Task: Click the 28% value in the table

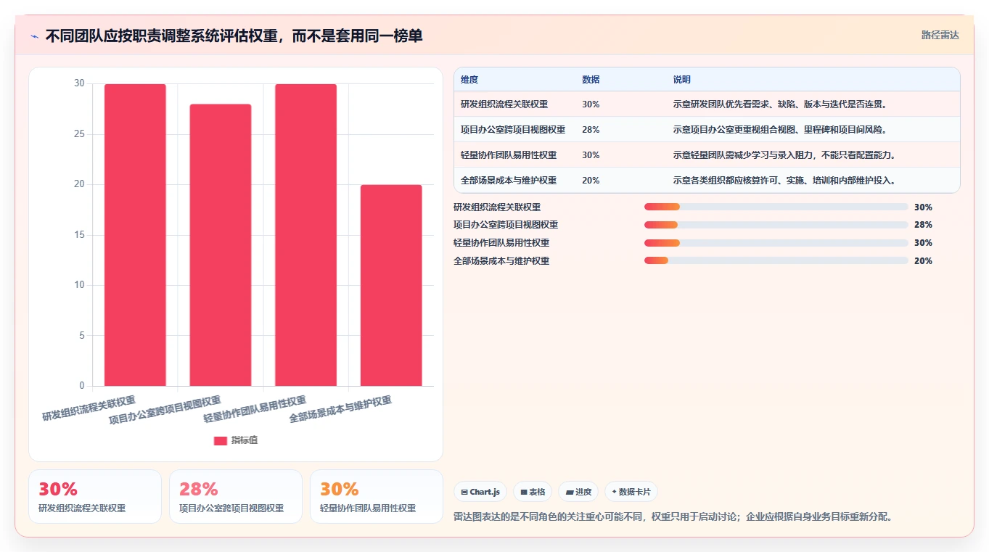Action: tap(591, 130)
